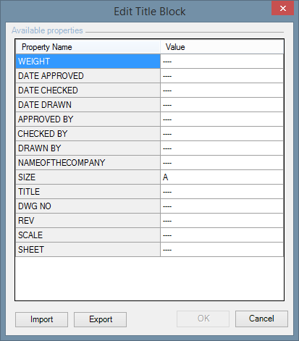Click the Value column header
Image resolution: width=299 pixels, height=341 pixels.
pyautogui.click(x=222, y=47)
